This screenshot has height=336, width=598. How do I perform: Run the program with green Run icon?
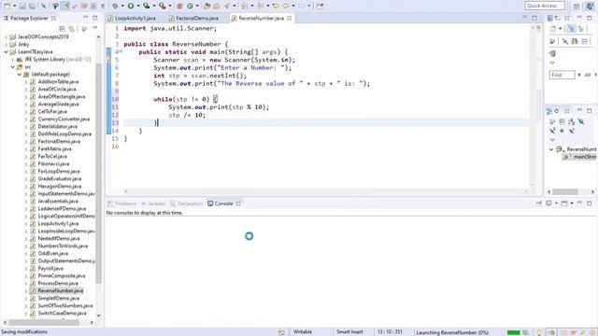pos(131,6)
